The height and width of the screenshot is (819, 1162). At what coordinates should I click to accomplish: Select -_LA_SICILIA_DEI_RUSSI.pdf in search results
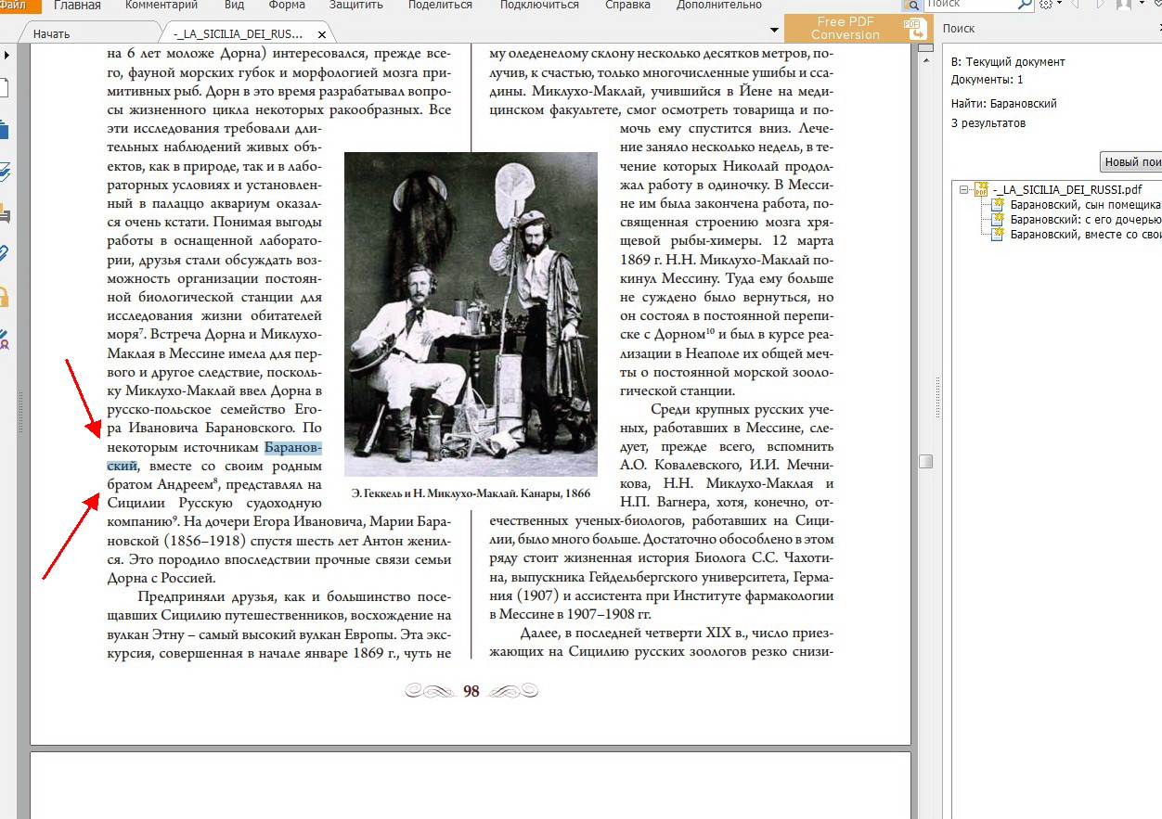[x=1066, y=189]
